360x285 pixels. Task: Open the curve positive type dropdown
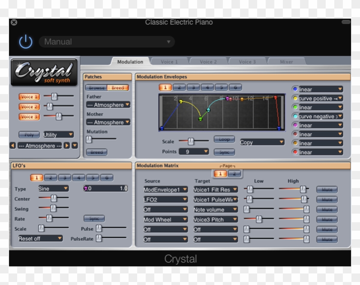coord(321,98)
